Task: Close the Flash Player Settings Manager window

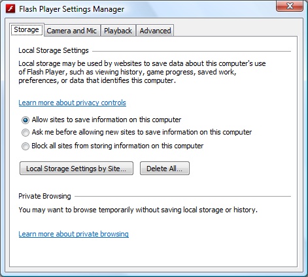Action: click(x=290, y=6)
